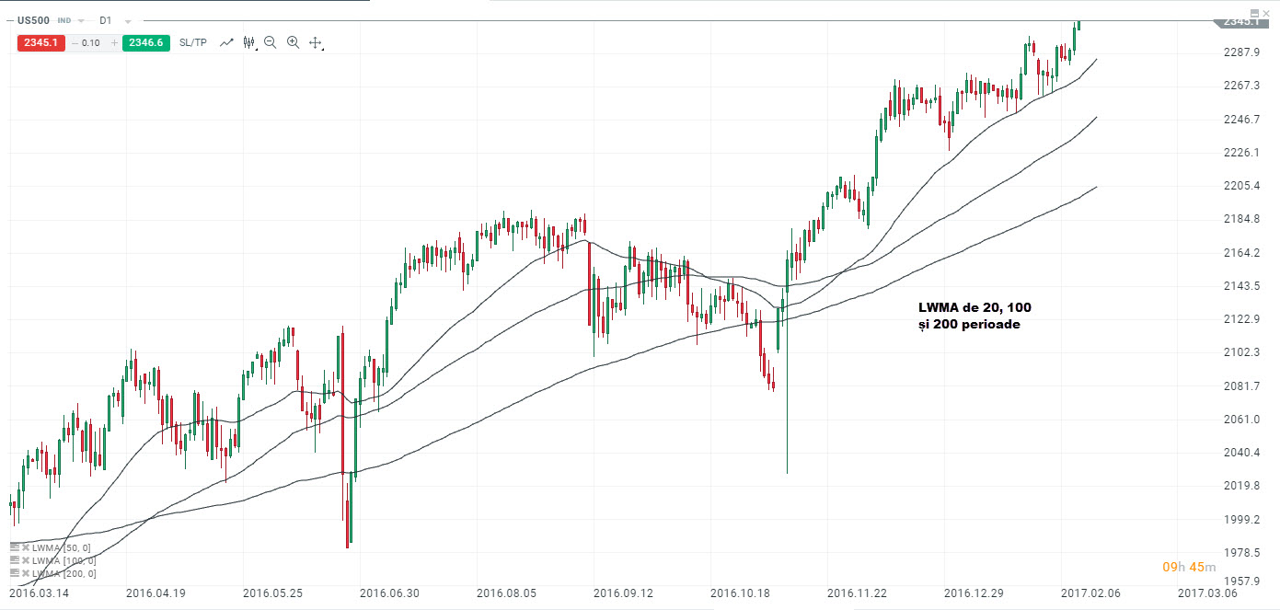The height and width of the screenshot is (610, 1280).
Task: Select the line chart type tool
Action: point(226,42)
